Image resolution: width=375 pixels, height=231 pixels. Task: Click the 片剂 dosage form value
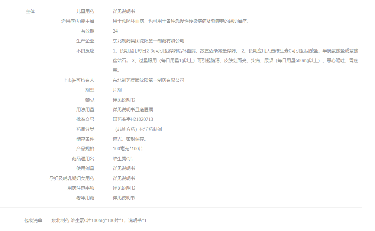[x=117, y=90]
